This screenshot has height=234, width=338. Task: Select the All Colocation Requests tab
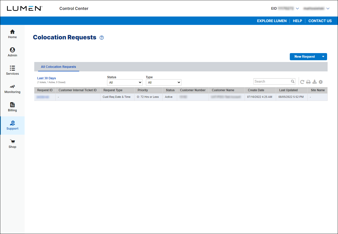pyautogui.click(x=58, y=67)
